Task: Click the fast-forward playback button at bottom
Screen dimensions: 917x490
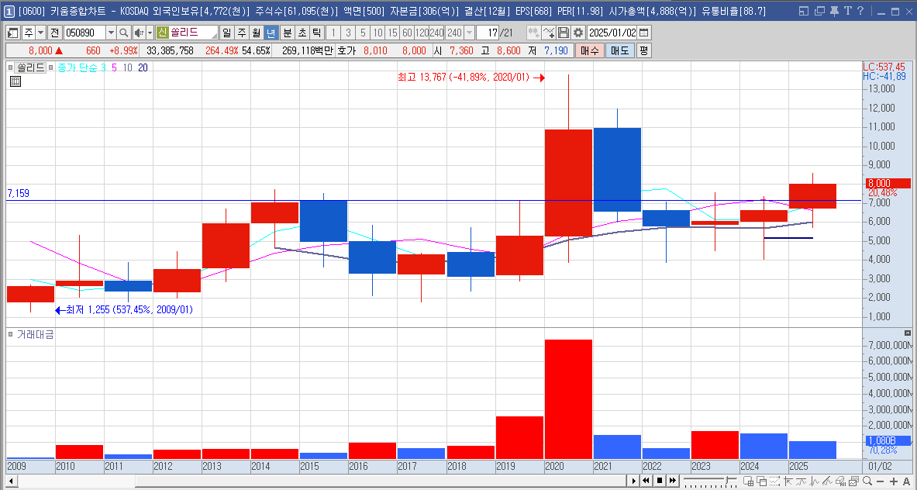Action: point(673,481)
